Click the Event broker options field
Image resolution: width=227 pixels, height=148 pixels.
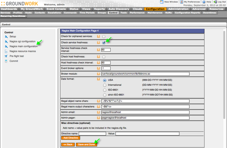coord(106,68)
